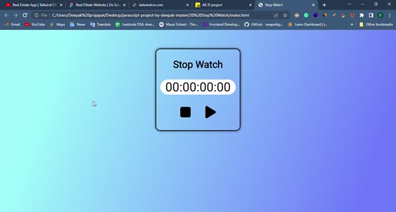
Task: Open Chrome three-dot menu
Action: [x=390, y=15]
